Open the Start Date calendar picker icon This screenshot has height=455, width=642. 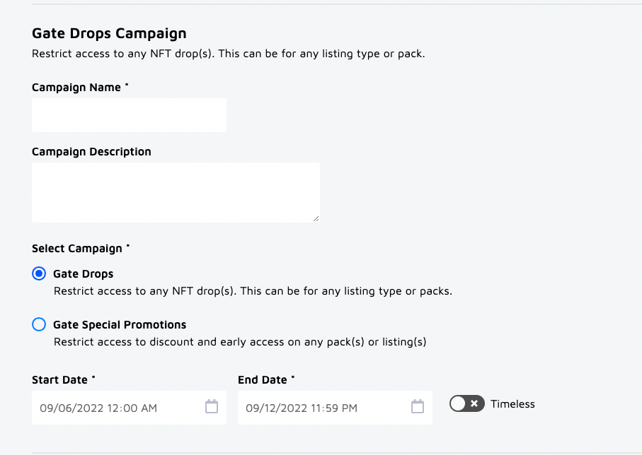tap(211, 407)
